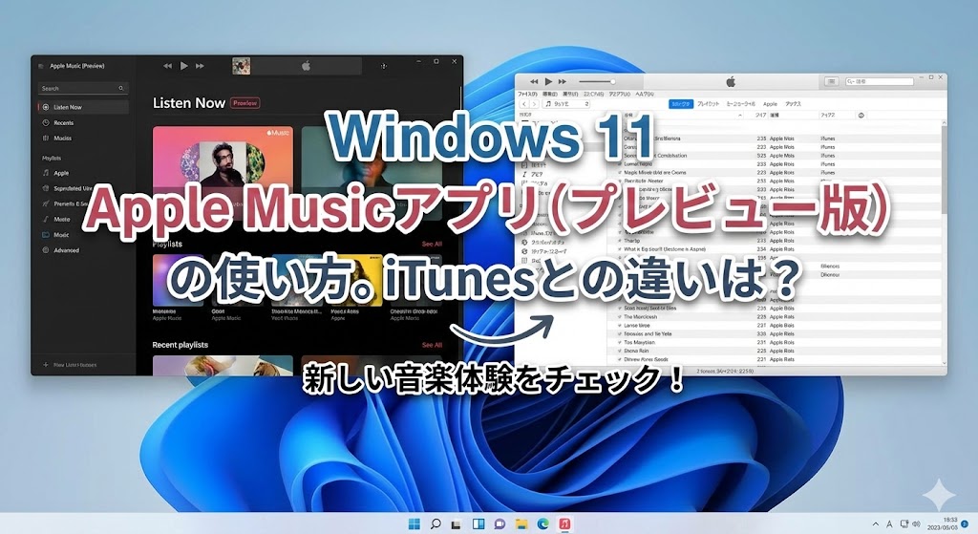Click See All beside Recent playlists

pos(432,344)
